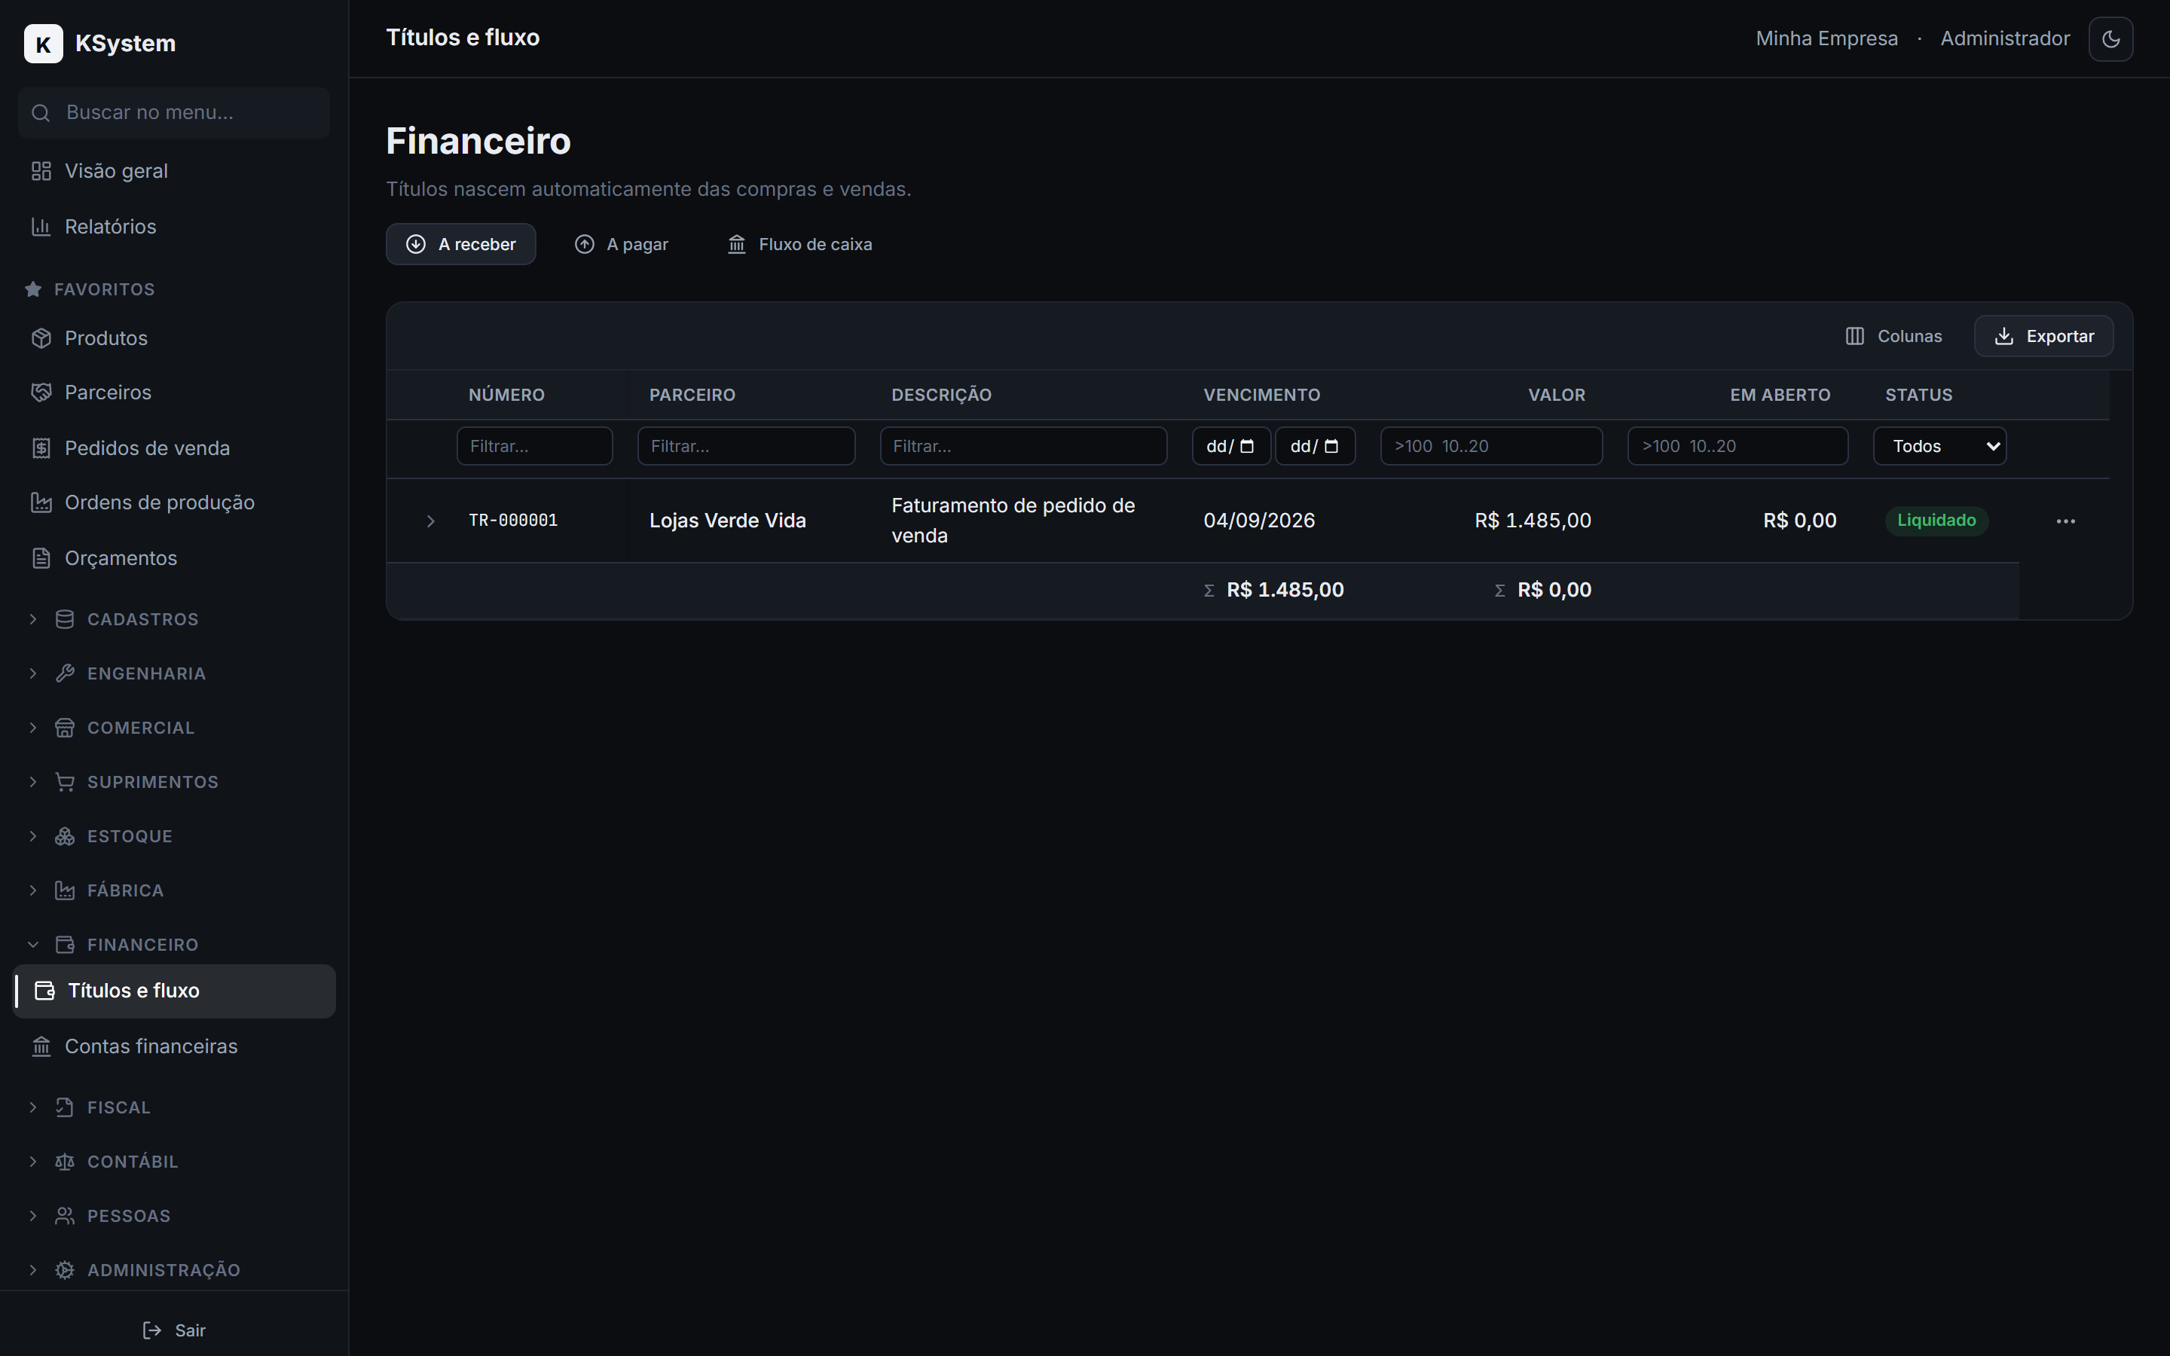Click the Visão geral dashboard icon
Screen dimensions: 2170x1356
click(41, 171)
